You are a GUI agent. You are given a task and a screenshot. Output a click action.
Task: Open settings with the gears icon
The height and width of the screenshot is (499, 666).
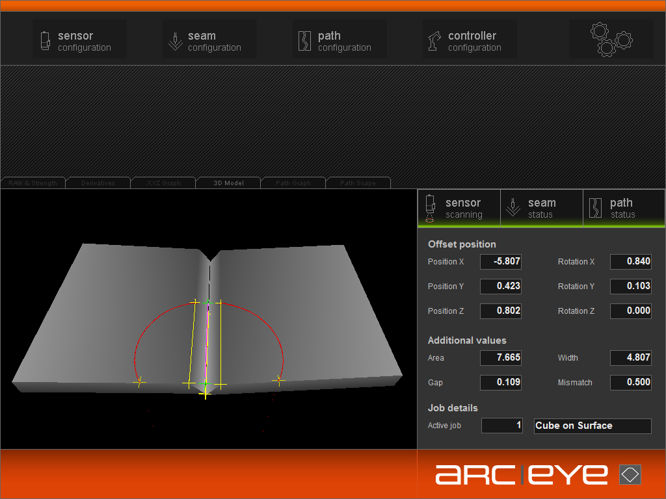(611, 39)
